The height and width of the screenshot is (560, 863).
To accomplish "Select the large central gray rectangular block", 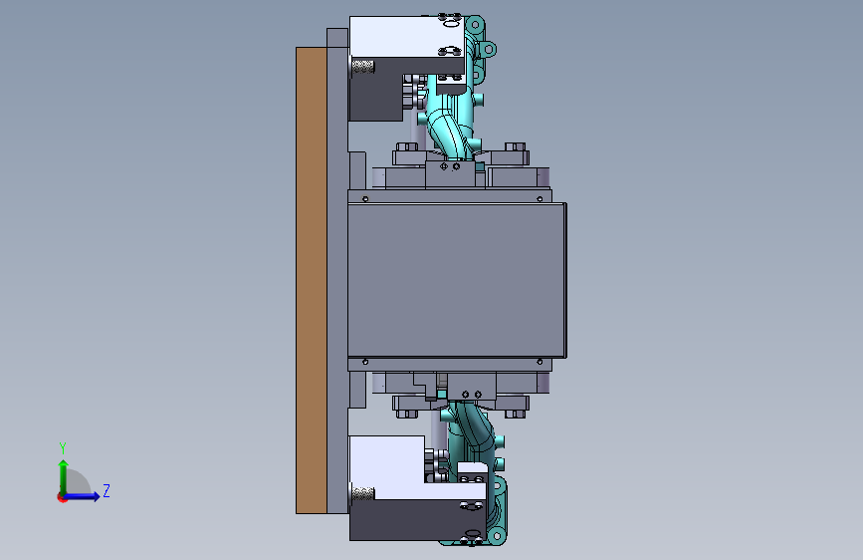I will click(456, 280).
